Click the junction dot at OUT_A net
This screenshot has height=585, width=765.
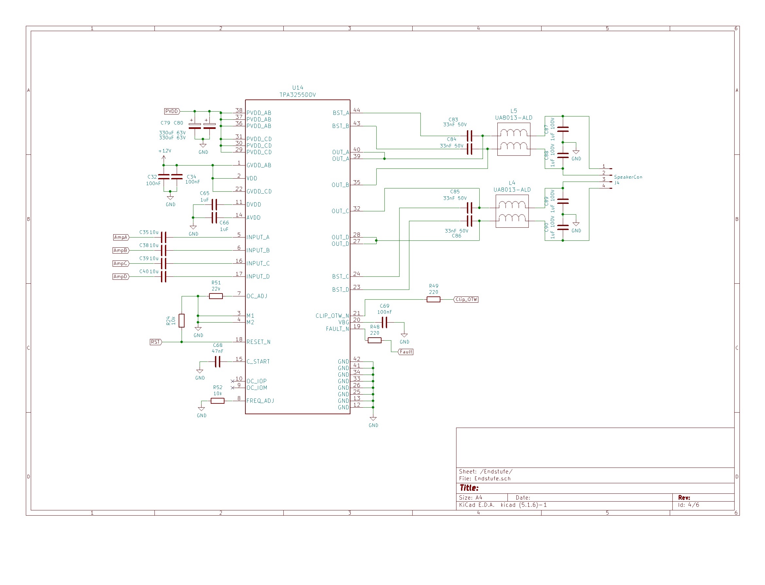[384, 158]
